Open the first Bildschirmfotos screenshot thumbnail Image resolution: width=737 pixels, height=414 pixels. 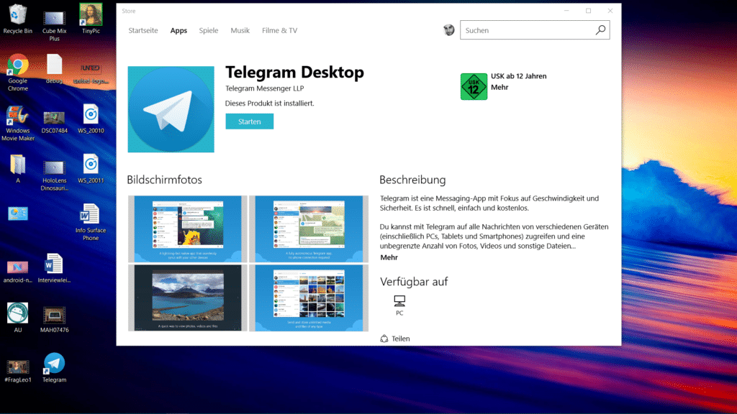click(186, 229)
